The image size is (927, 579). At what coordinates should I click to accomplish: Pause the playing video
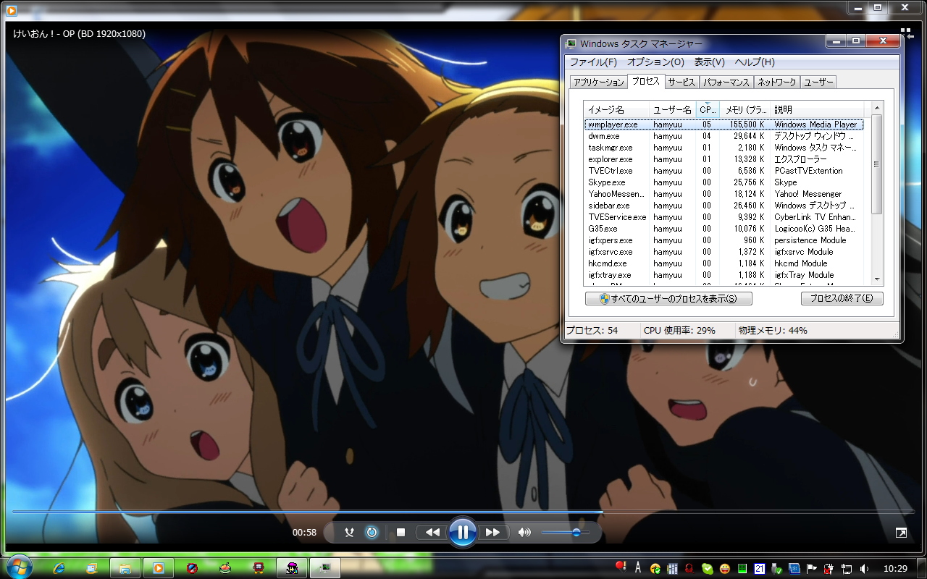[x=462, y=533]
